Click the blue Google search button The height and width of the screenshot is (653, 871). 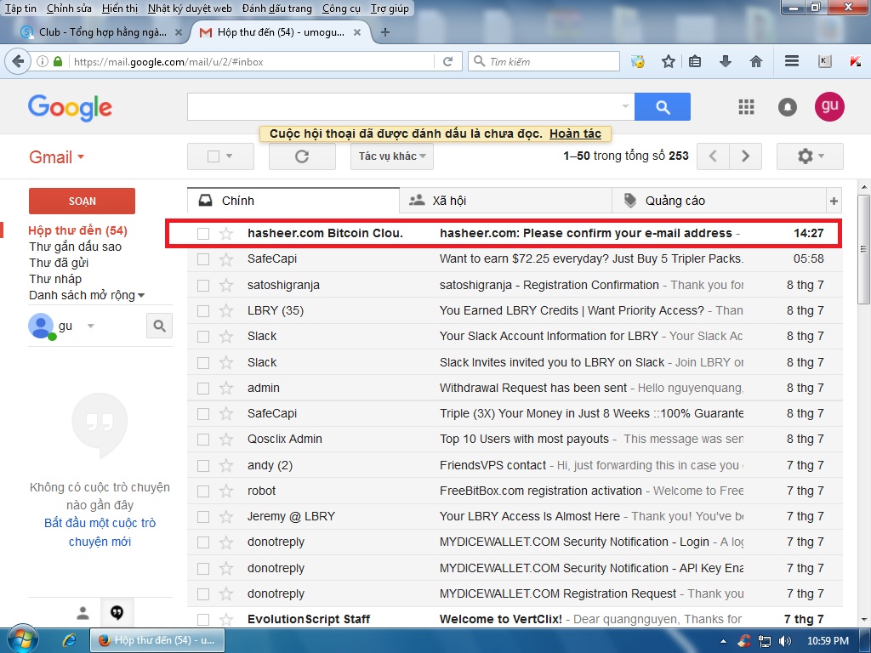[x=662, y=106]
